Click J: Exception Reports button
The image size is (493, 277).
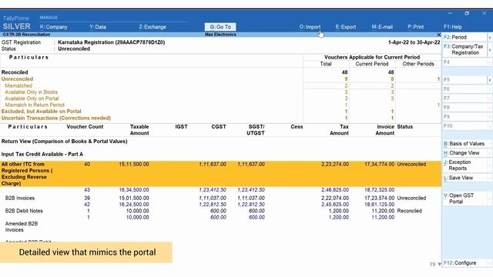click(464, 165)
